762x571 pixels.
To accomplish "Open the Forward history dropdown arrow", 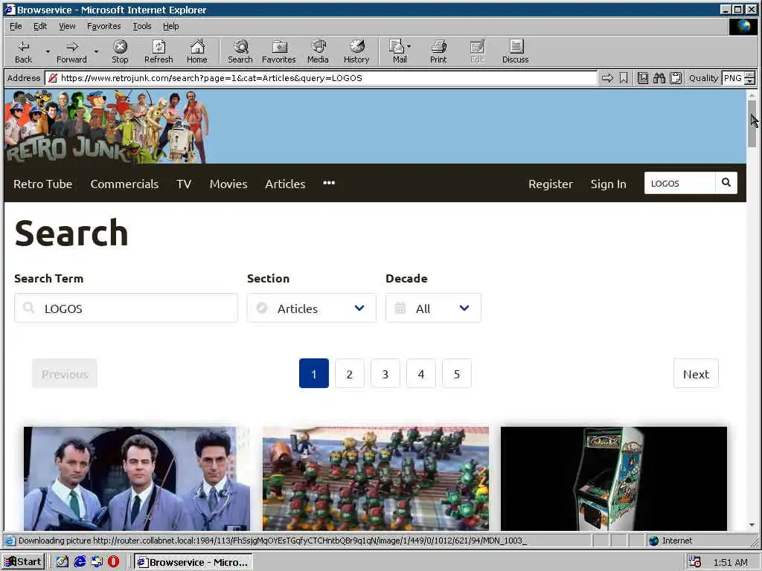I will pos(96,51).
